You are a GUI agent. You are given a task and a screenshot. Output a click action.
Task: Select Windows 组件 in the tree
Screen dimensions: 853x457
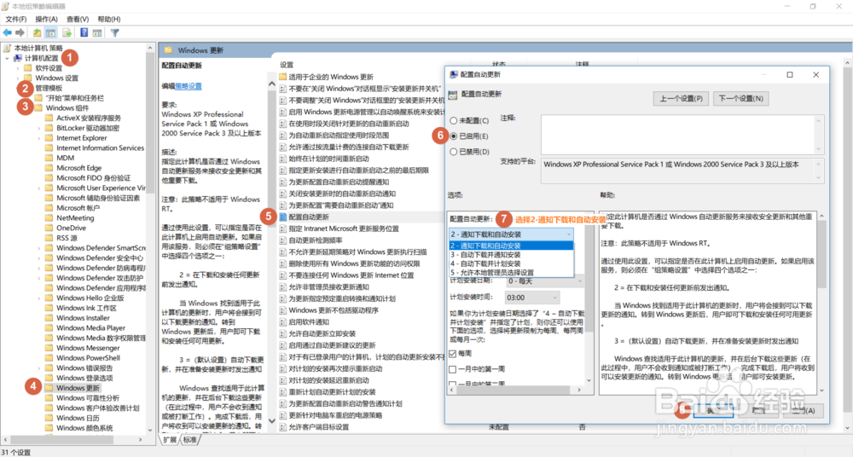click(67, 108)
